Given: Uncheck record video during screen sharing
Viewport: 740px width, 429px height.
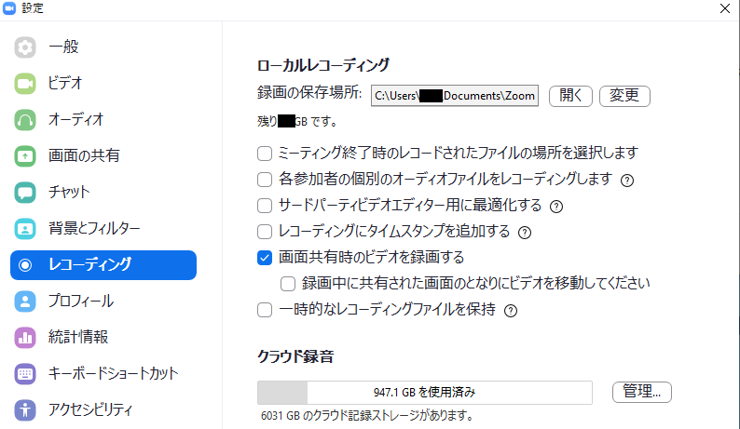Looking at the screenshot, I should click(x=264, y=258).
